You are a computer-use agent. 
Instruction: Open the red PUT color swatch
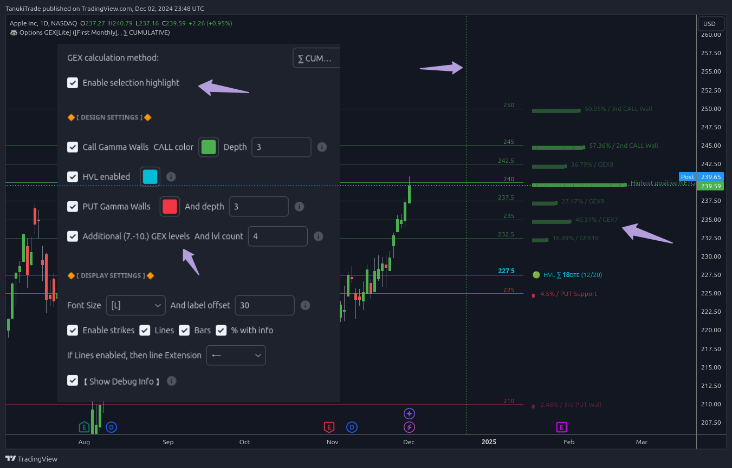[x=170, y=207]
